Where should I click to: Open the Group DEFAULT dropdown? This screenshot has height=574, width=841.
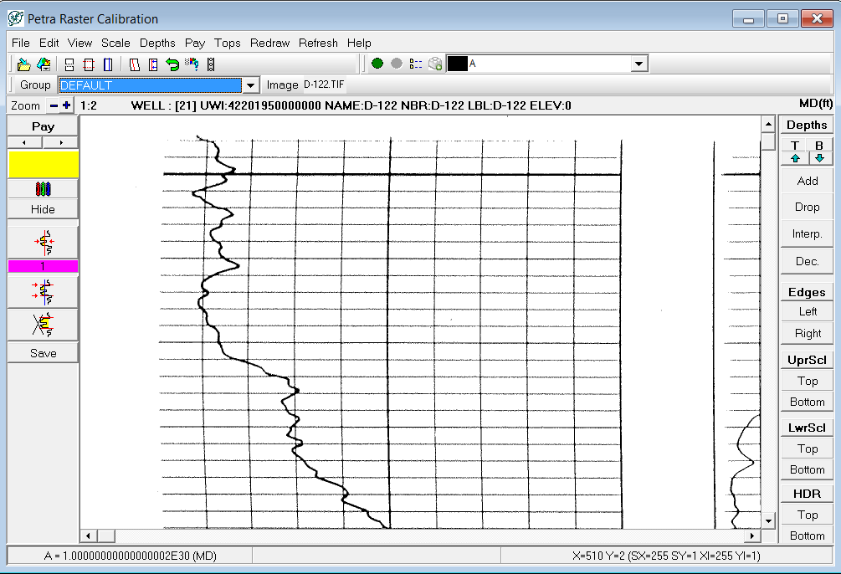[x=250, y=85]
